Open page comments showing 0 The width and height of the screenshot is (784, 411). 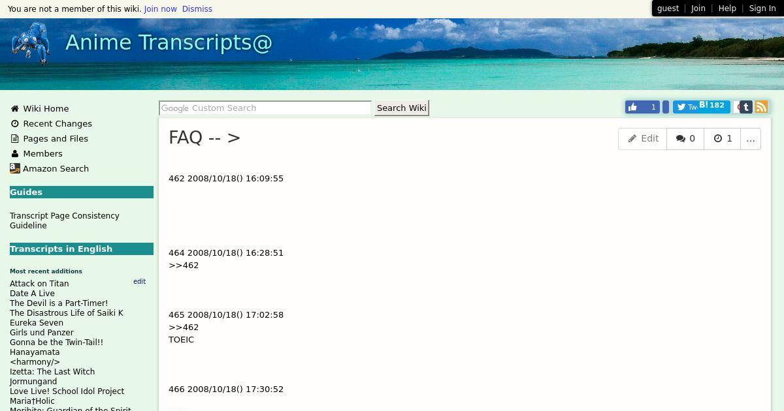tap(685, 139)
